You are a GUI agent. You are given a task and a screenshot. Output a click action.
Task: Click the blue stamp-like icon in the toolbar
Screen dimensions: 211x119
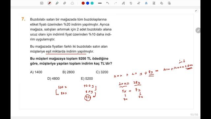(x=146, y=3)
